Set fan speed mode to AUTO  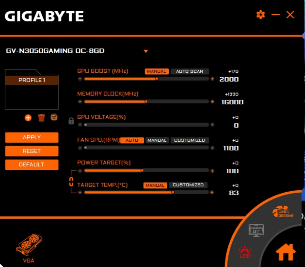click(x=132, y=140)
